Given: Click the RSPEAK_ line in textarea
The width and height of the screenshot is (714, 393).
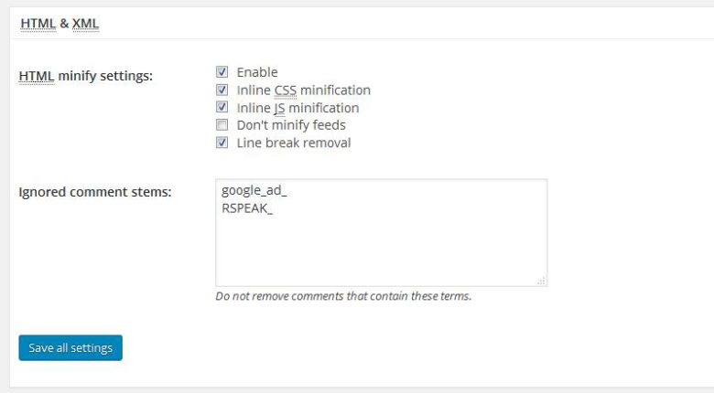Looking at the screenshot, I should click(x=247, y=208).
